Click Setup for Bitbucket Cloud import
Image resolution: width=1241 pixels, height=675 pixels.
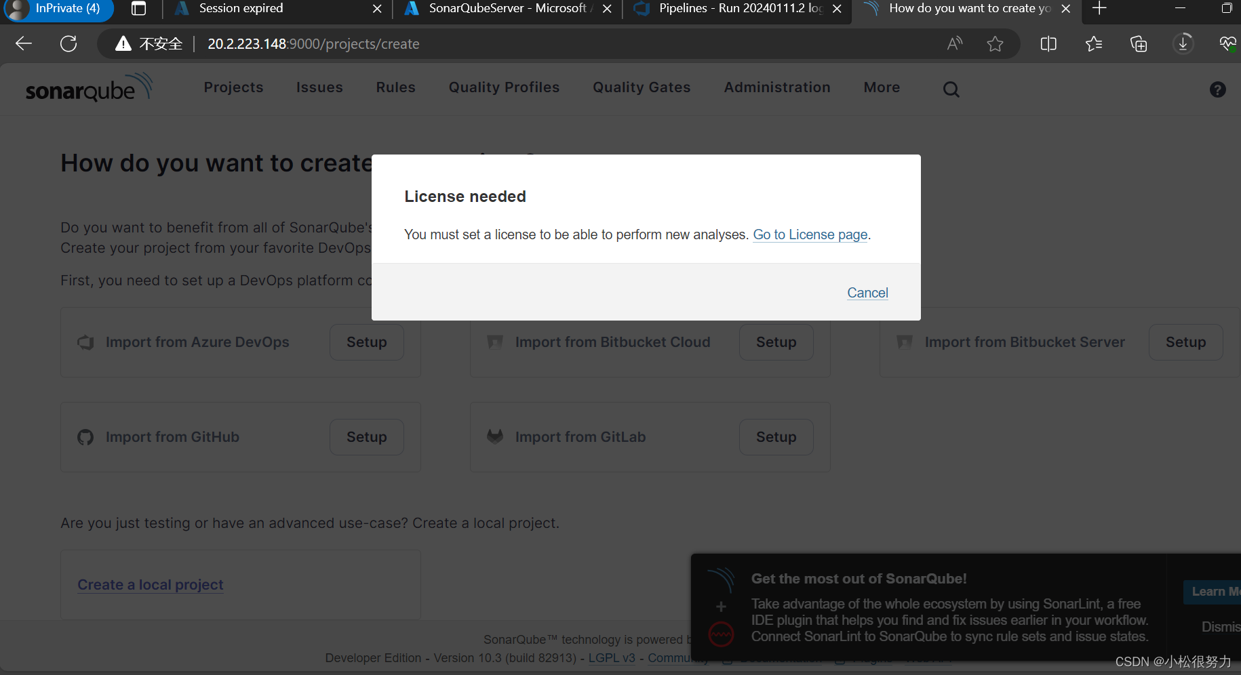pos(776,342)
